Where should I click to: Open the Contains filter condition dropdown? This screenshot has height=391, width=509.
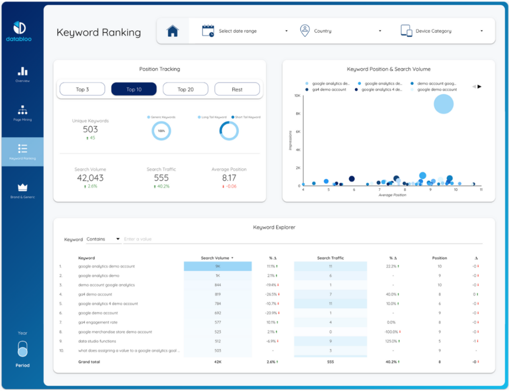tap(103, 239)
